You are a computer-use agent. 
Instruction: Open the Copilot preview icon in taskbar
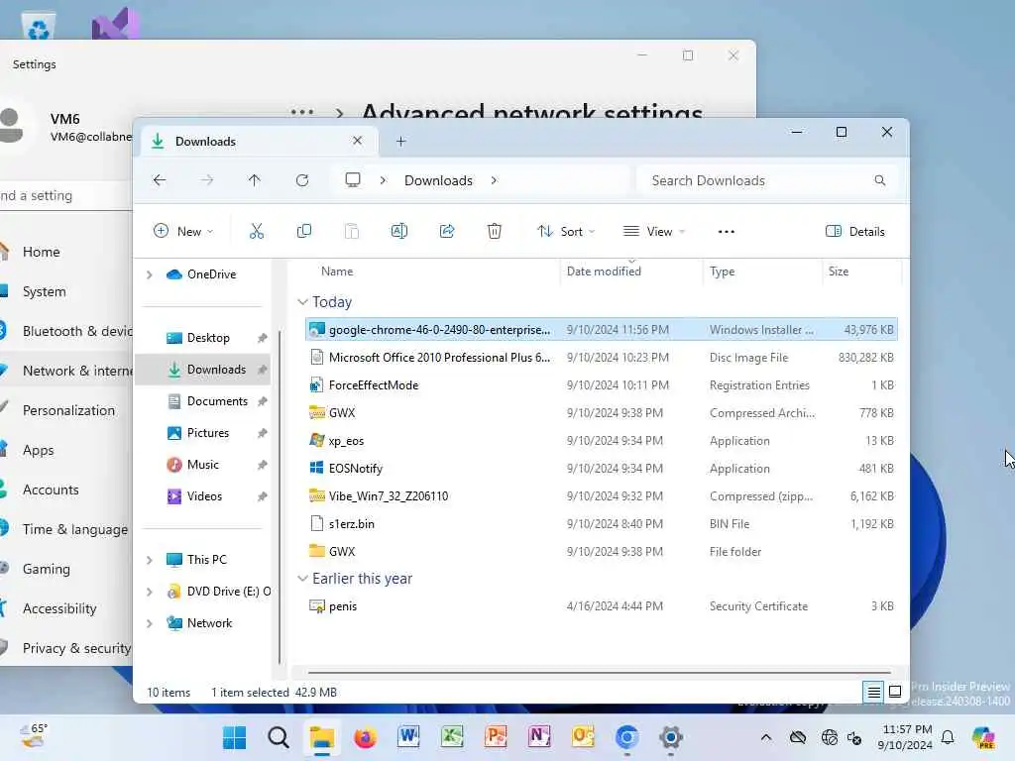tap(983, 737)
